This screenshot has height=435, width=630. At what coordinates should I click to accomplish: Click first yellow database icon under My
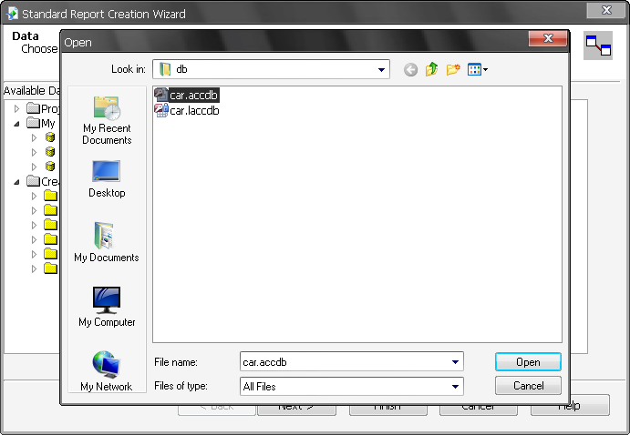(50, 137)
